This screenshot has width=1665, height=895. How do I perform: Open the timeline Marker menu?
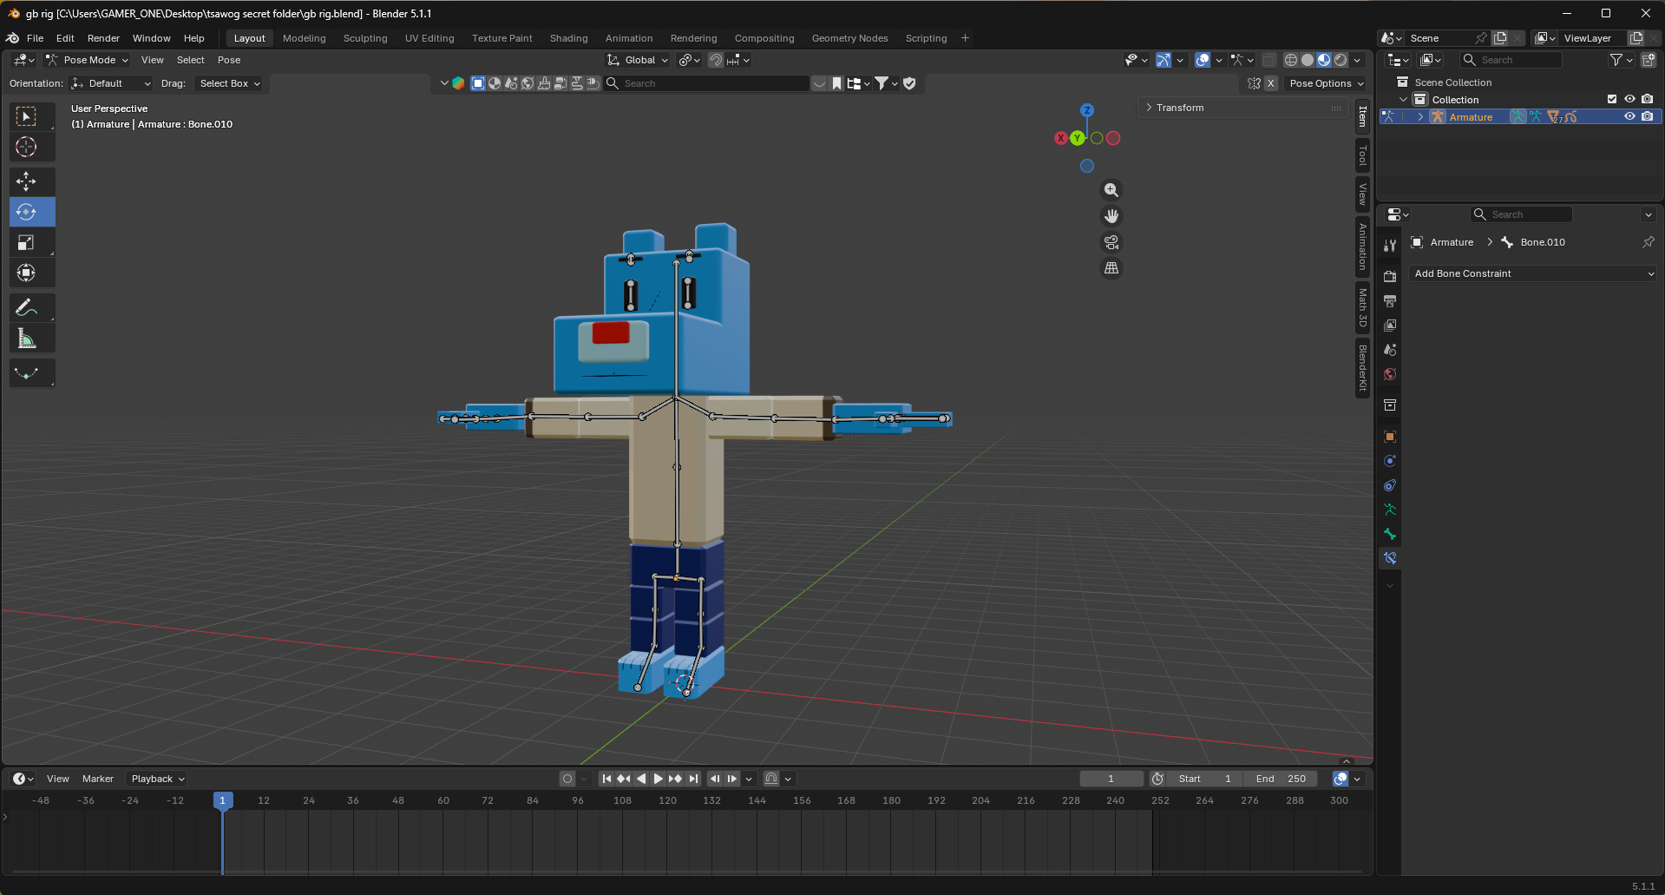(97, 779)
